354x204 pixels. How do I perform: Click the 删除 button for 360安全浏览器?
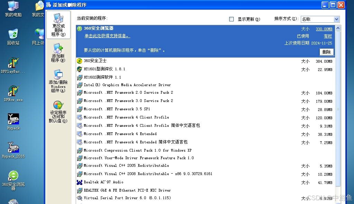point(326,52)
